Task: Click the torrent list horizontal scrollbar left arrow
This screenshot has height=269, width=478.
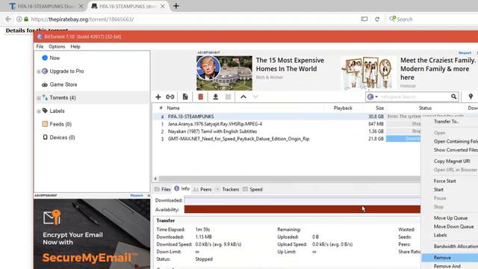Action: click(x=155, y=179)
